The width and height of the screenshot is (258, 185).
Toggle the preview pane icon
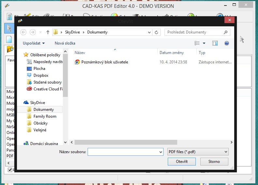(215, 43)
